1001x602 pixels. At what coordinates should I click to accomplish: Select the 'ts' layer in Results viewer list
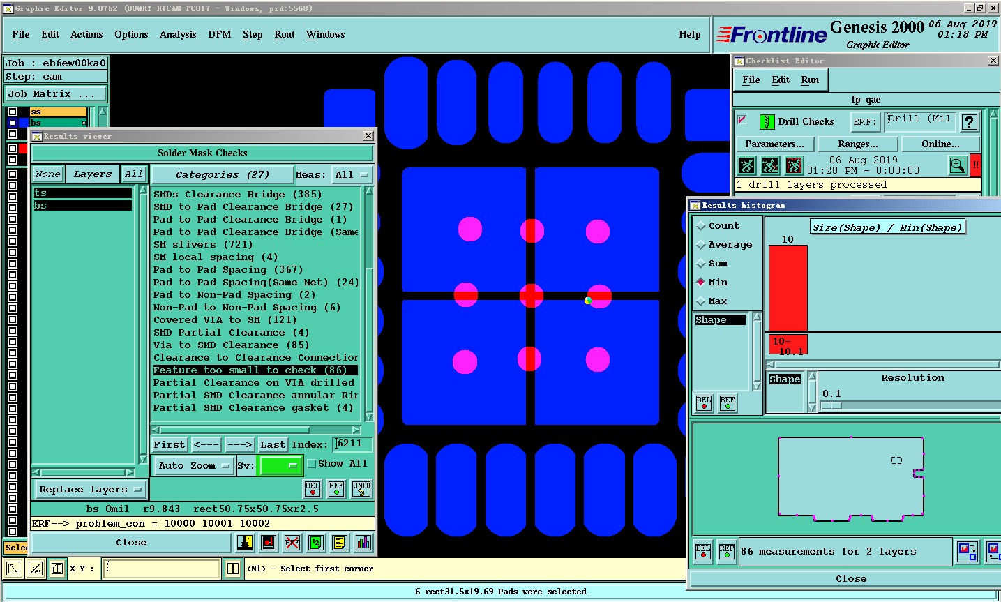tap(82, 193)
